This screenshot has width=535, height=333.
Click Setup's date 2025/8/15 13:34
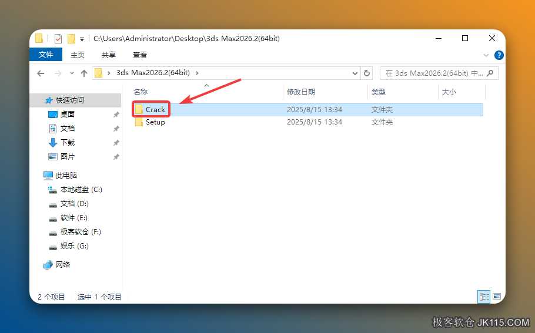point(315,122)
